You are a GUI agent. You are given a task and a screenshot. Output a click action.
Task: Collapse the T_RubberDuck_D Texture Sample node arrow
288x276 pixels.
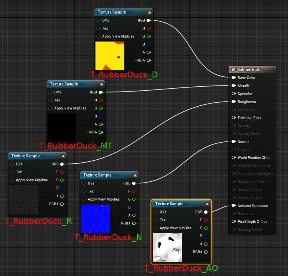pos(149,12)
